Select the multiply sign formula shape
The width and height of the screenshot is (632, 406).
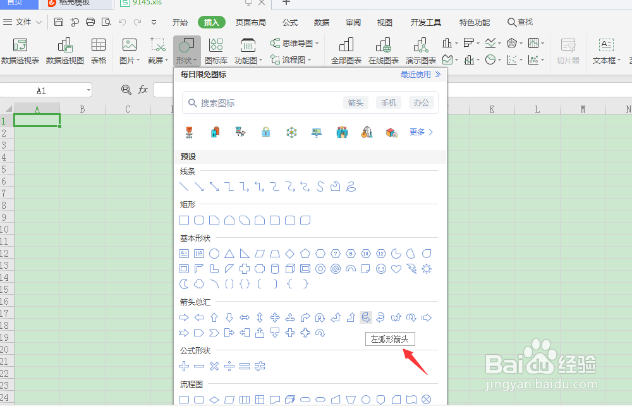tap(214, 366)
